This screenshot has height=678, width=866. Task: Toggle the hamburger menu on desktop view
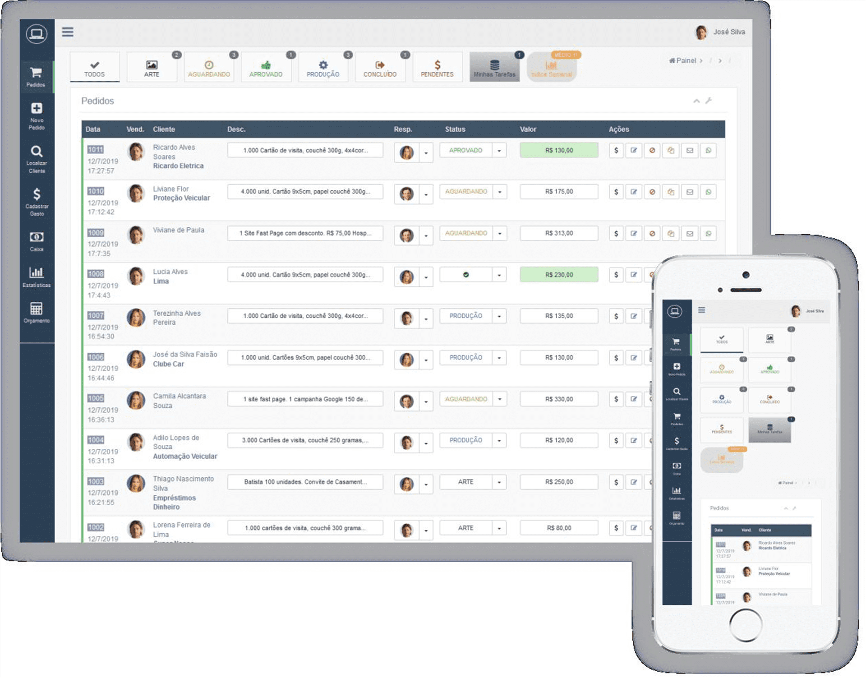click(68, 32)
